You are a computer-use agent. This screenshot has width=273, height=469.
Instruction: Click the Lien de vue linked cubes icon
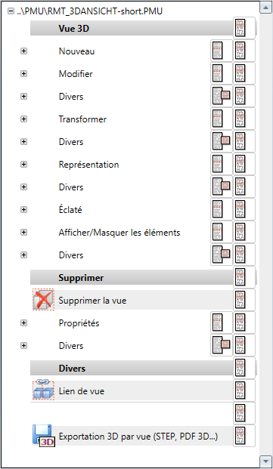(x=43, y=390)
